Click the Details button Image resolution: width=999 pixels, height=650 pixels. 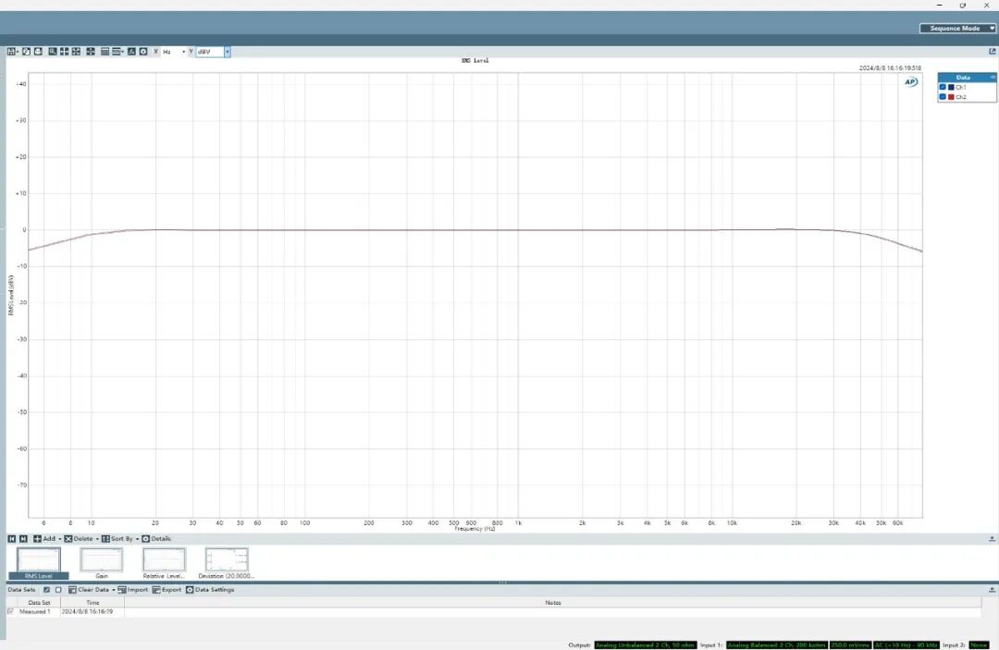[156, 539]
